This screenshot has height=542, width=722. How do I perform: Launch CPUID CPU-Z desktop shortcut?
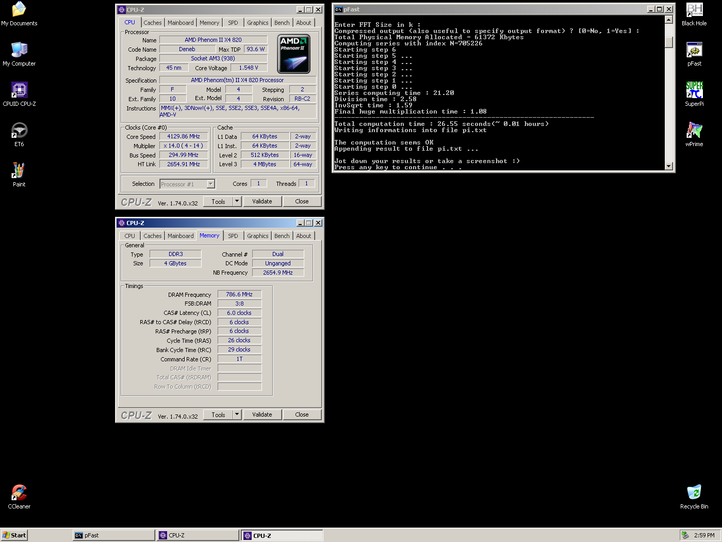19,94
